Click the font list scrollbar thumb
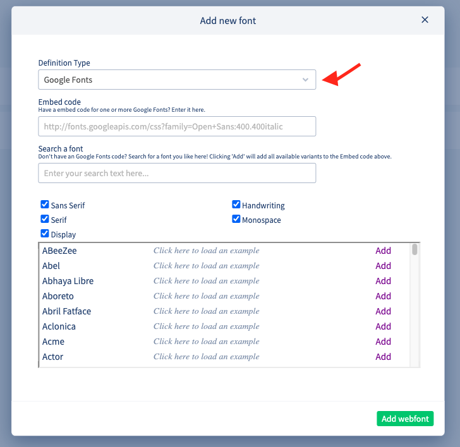This screenshot has height=447, width=460. [x=415, y=249]
